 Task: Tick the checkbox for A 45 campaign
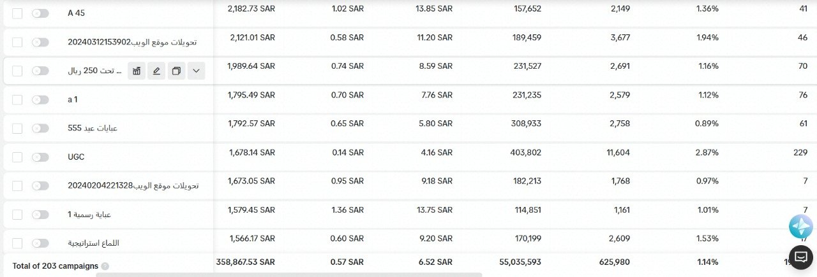point(17,13)
